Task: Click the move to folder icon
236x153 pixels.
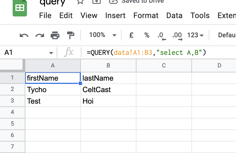Action: click(x=96, y=1)
